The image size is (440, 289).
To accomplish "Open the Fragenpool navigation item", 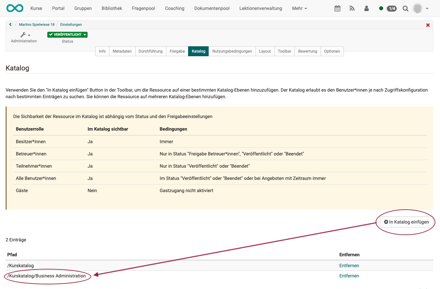I will pyautogui.click(x=143, y=8).
